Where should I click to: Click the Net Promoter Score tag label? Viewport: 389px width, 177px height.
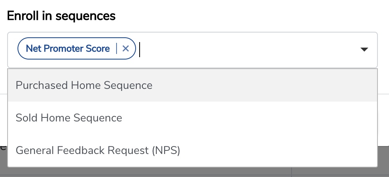click(68, 48)
